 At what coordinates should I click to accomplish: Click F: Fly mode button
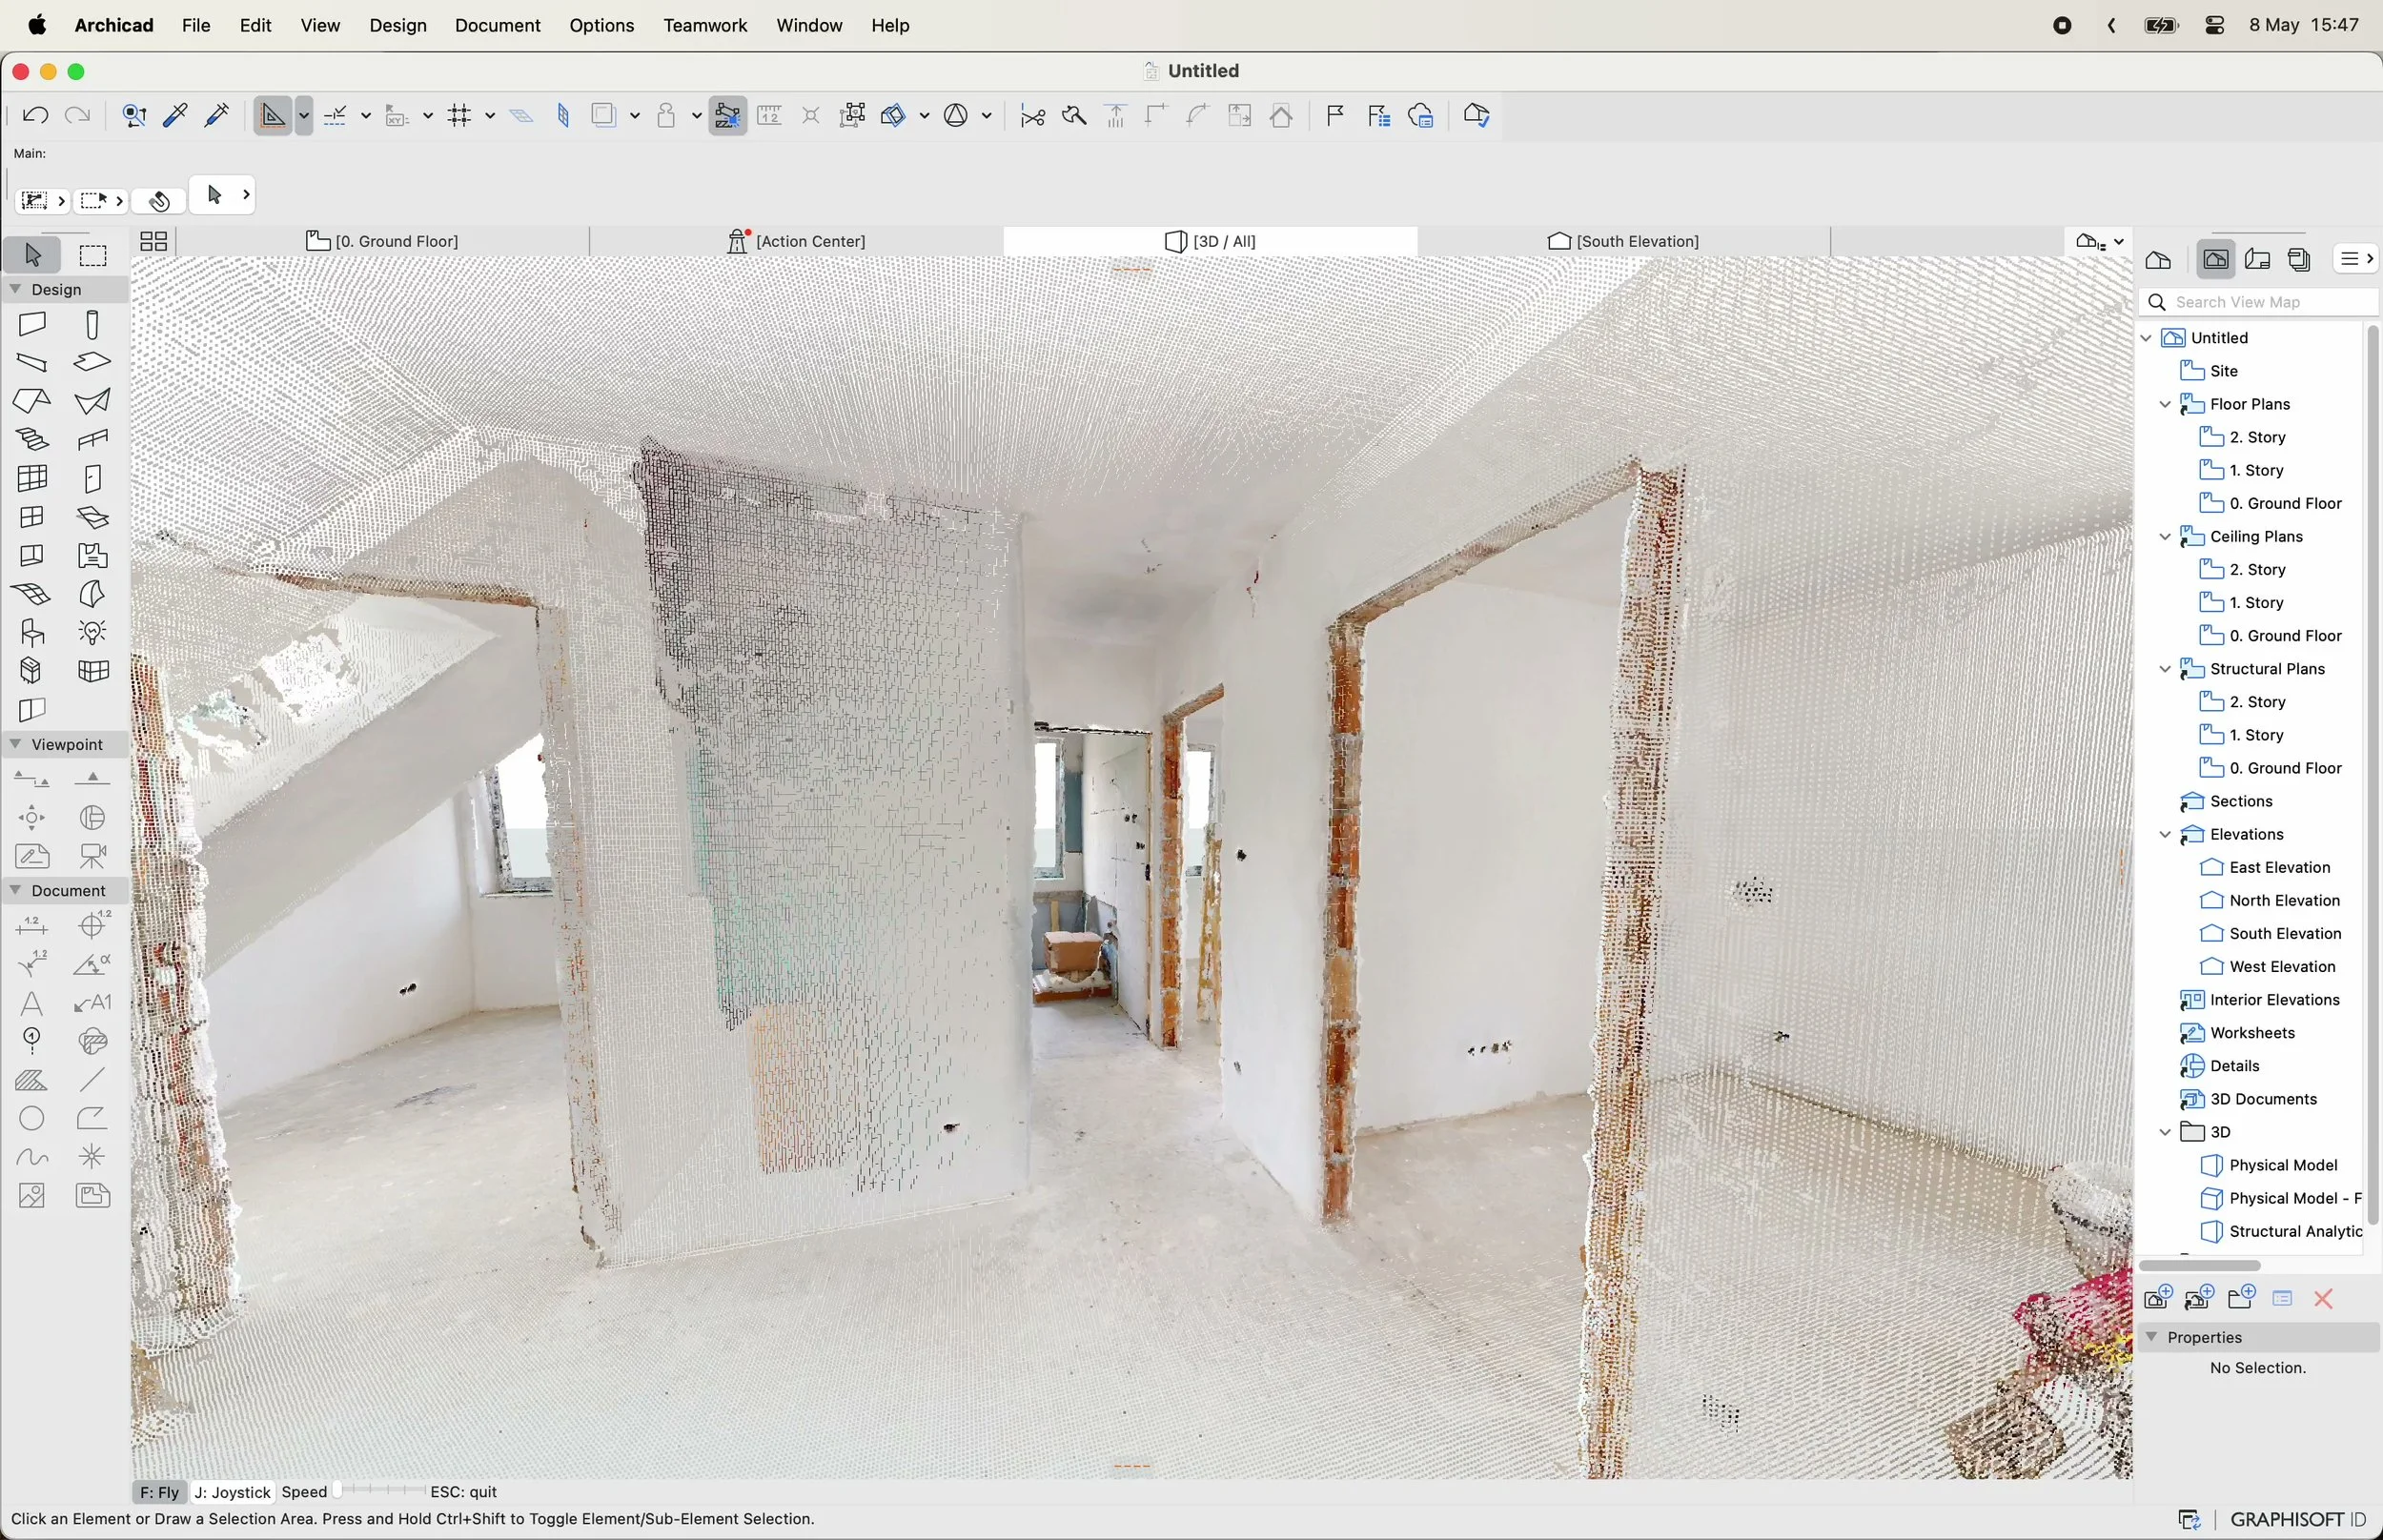click(159, 1492)
